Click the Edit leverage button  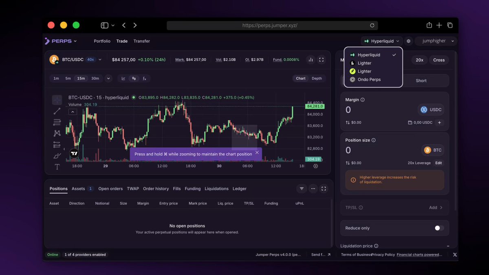tap(438, 163)
